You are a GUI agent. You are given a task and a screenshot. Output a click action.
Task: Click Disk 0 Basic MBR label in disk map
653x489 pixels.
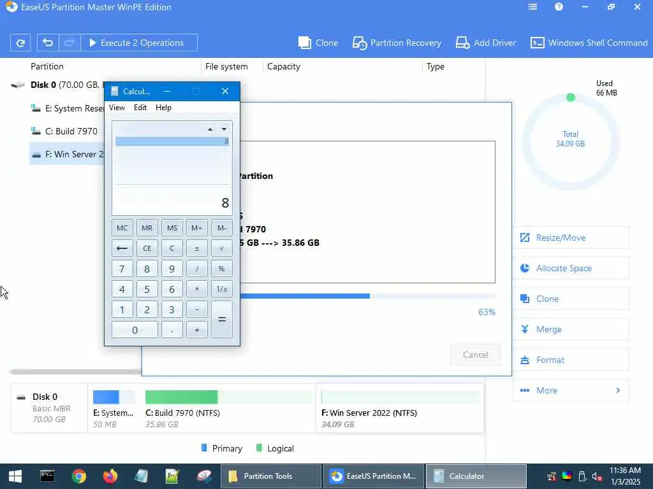pos(49,408)
